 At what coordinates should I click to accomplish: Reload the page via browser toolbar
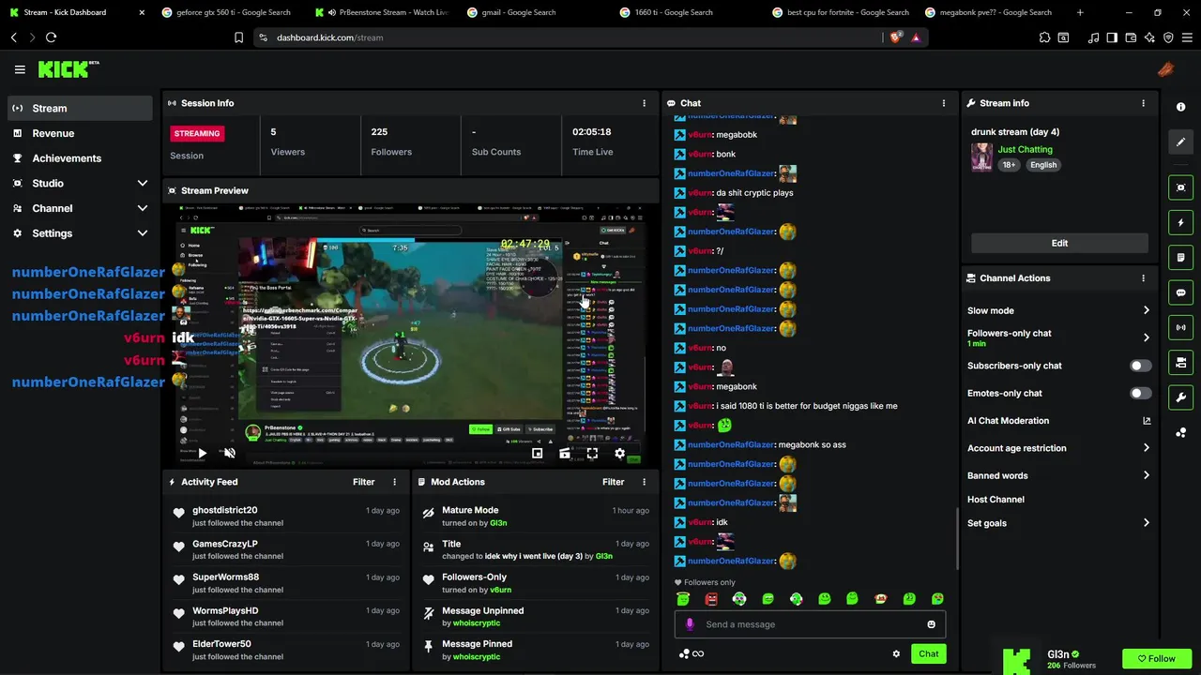51,37
